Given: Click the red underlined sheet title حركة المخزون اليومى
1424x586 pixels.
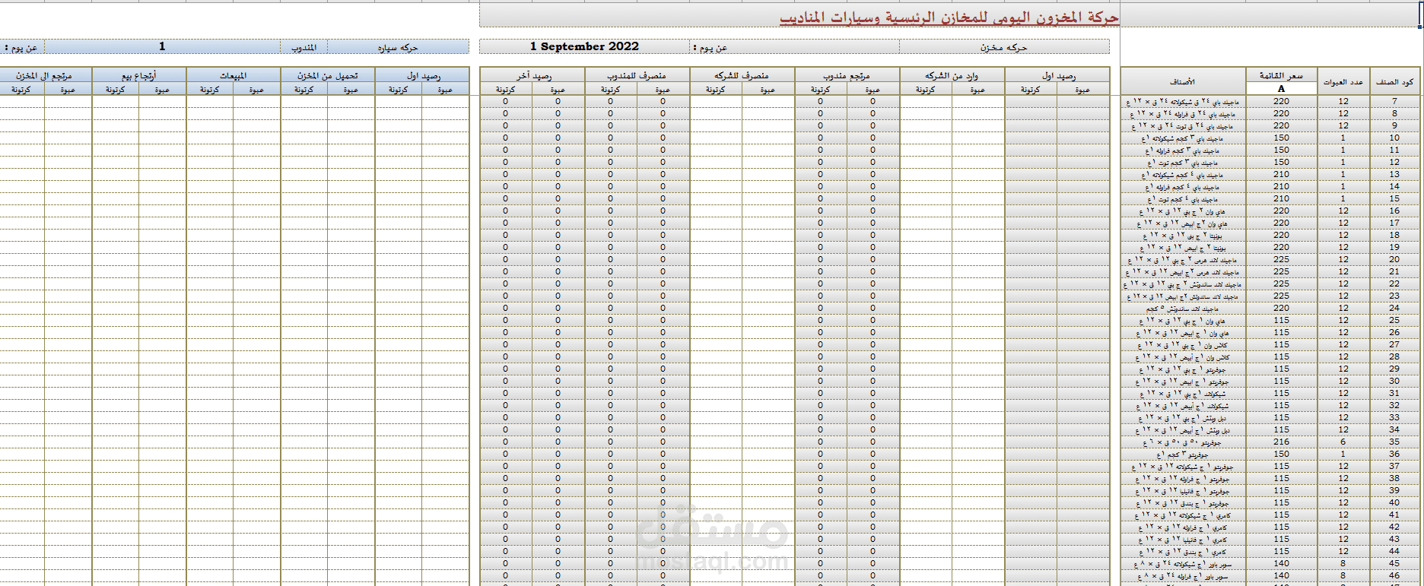Looking at the screenshot, I should 949,17.
